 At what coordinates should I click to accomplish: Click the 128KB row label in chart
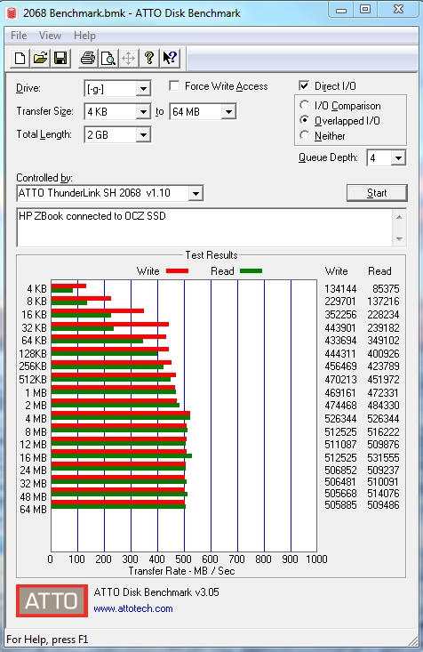[33, 354]
